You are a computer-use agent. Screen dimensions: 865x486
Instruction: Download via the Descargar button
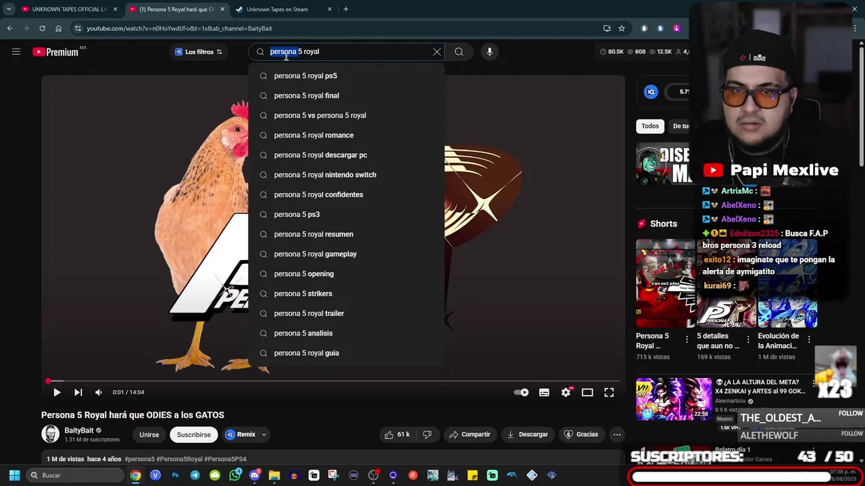tap(528, 435)
